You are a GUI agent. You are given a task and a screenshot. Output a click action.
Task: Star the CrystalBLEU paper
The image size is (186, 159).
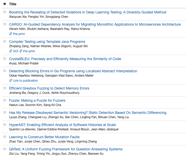pyautogui.click(x=5, y=59)
